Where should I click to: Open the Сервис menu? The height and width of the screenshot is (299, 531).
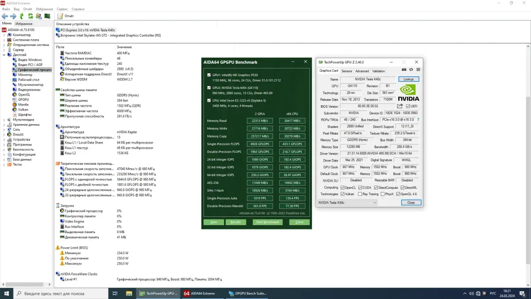pos(62,9)
